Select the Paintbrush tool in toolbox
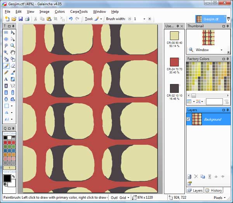 tap(6, 66)
